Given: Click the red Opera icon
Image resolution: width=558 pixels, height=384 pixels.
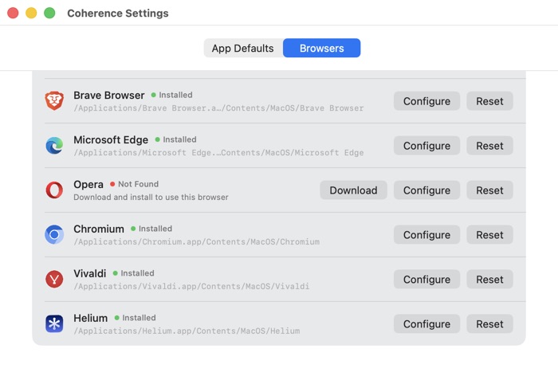Looking at the screenshot, I should (x=54, y=190).
